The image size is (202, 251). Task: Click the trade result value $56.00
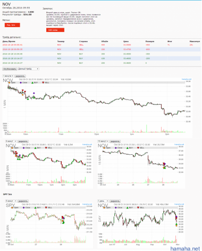[x=28, y=14]
